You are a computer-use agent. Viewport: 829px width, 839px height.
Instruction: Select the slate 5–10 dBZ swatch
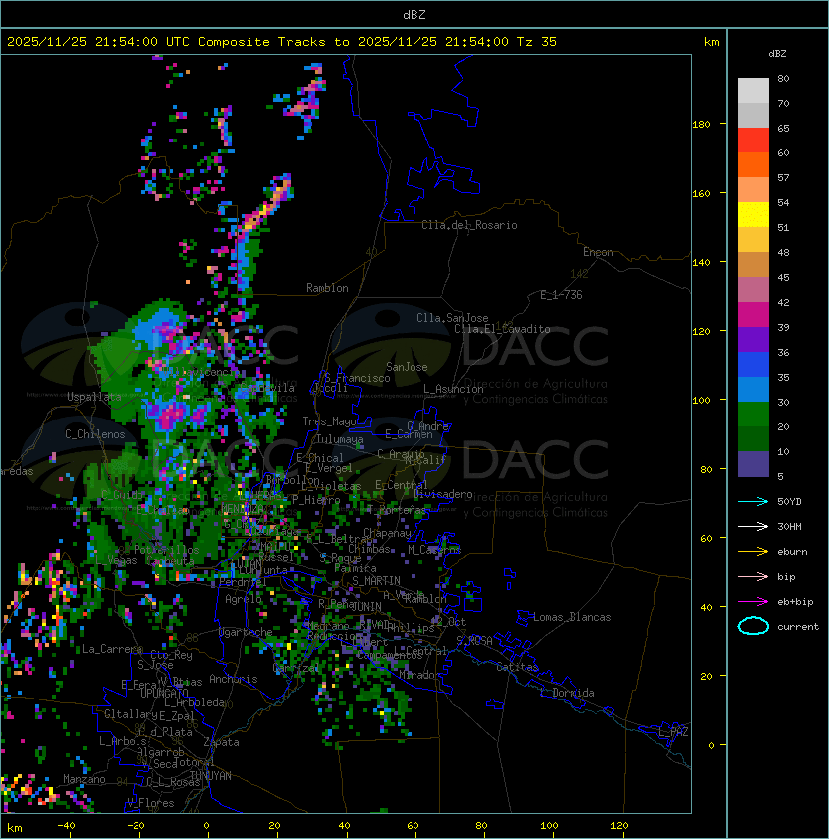click(753, 464)
